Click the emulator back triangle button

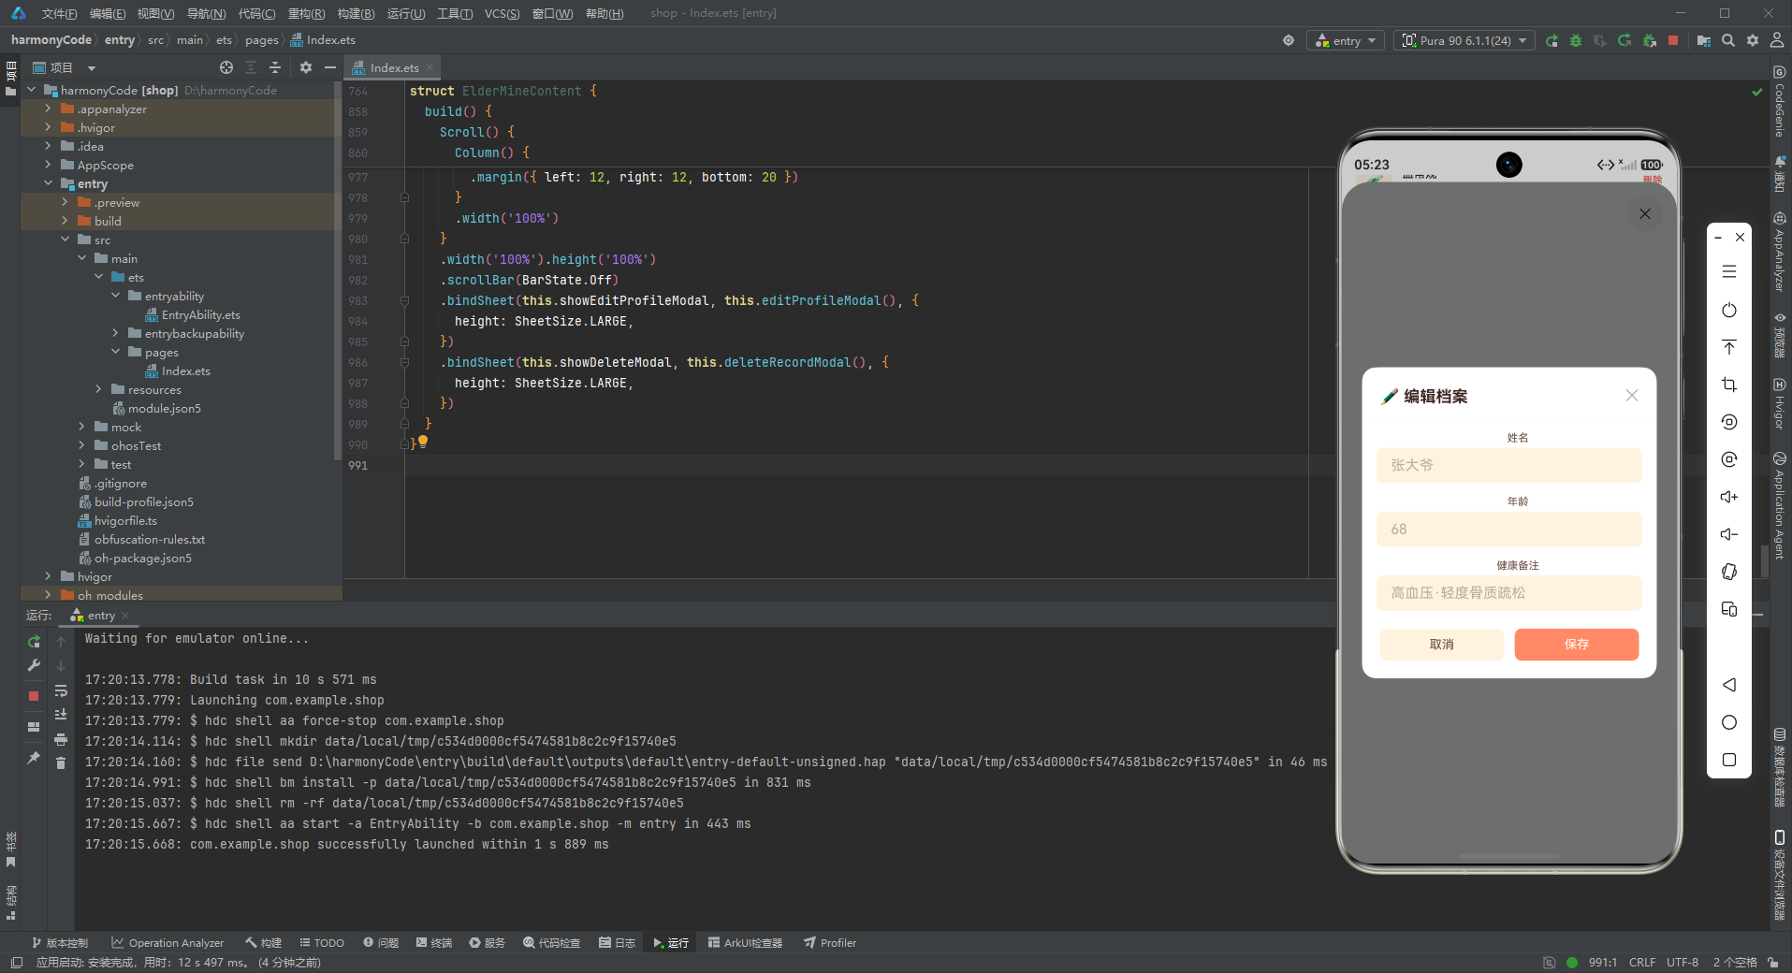pyautogui.click(x=1728, y=685)
